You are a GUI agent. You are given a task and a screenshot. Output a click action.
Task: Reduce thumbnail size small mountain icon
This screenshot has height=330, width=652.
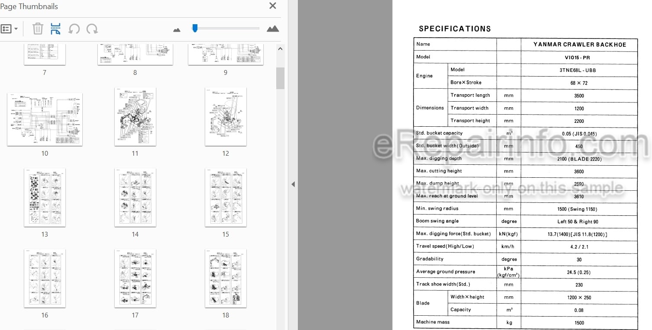(177, 30)
